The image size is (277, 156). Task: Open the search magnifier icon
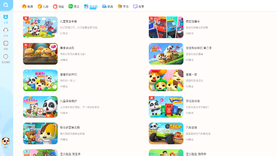click(6, 5)
